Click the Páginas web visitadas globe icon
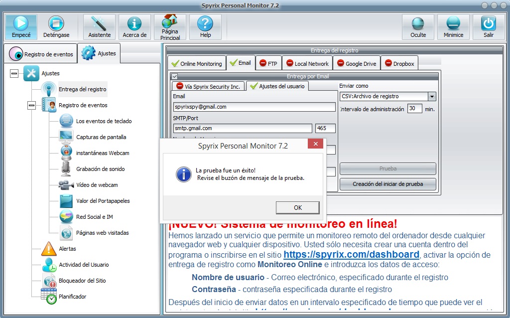The width and height of the screenshot is (510, 318). click(x=66, y=233)
